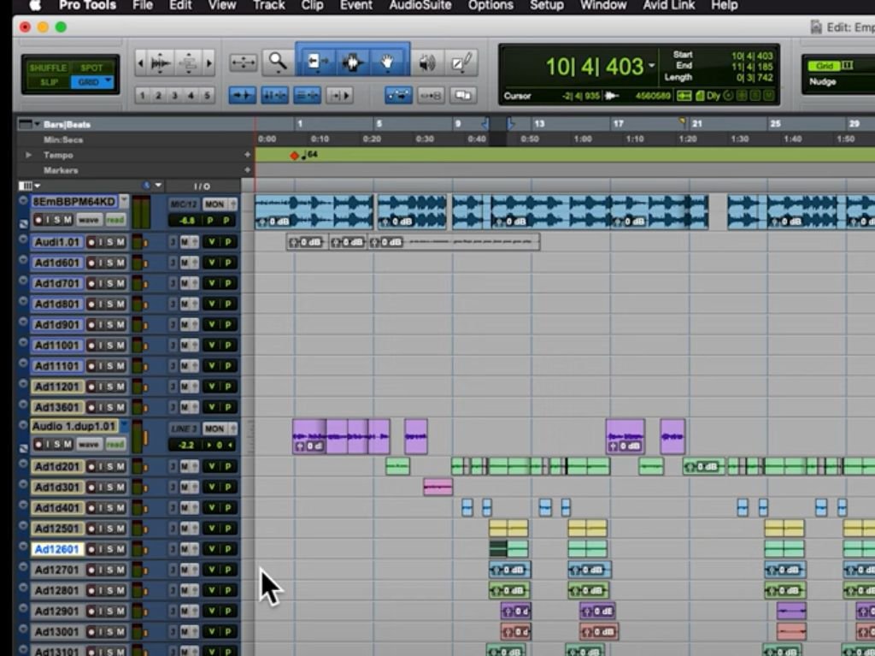Click the audio waveform zoom icon
Image resolution: width=875 pixels, height=656 pixels.
click(161, 62)
